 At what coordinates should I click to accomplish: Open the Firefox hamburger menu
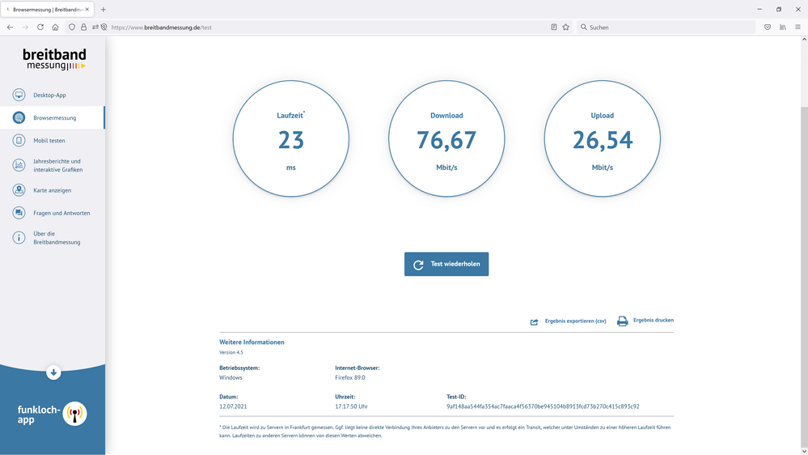click(797, 28)
